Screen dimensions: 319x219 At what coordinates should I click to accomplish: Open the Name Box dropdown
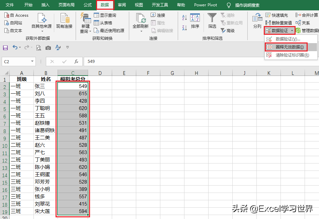tap(32, 61)
